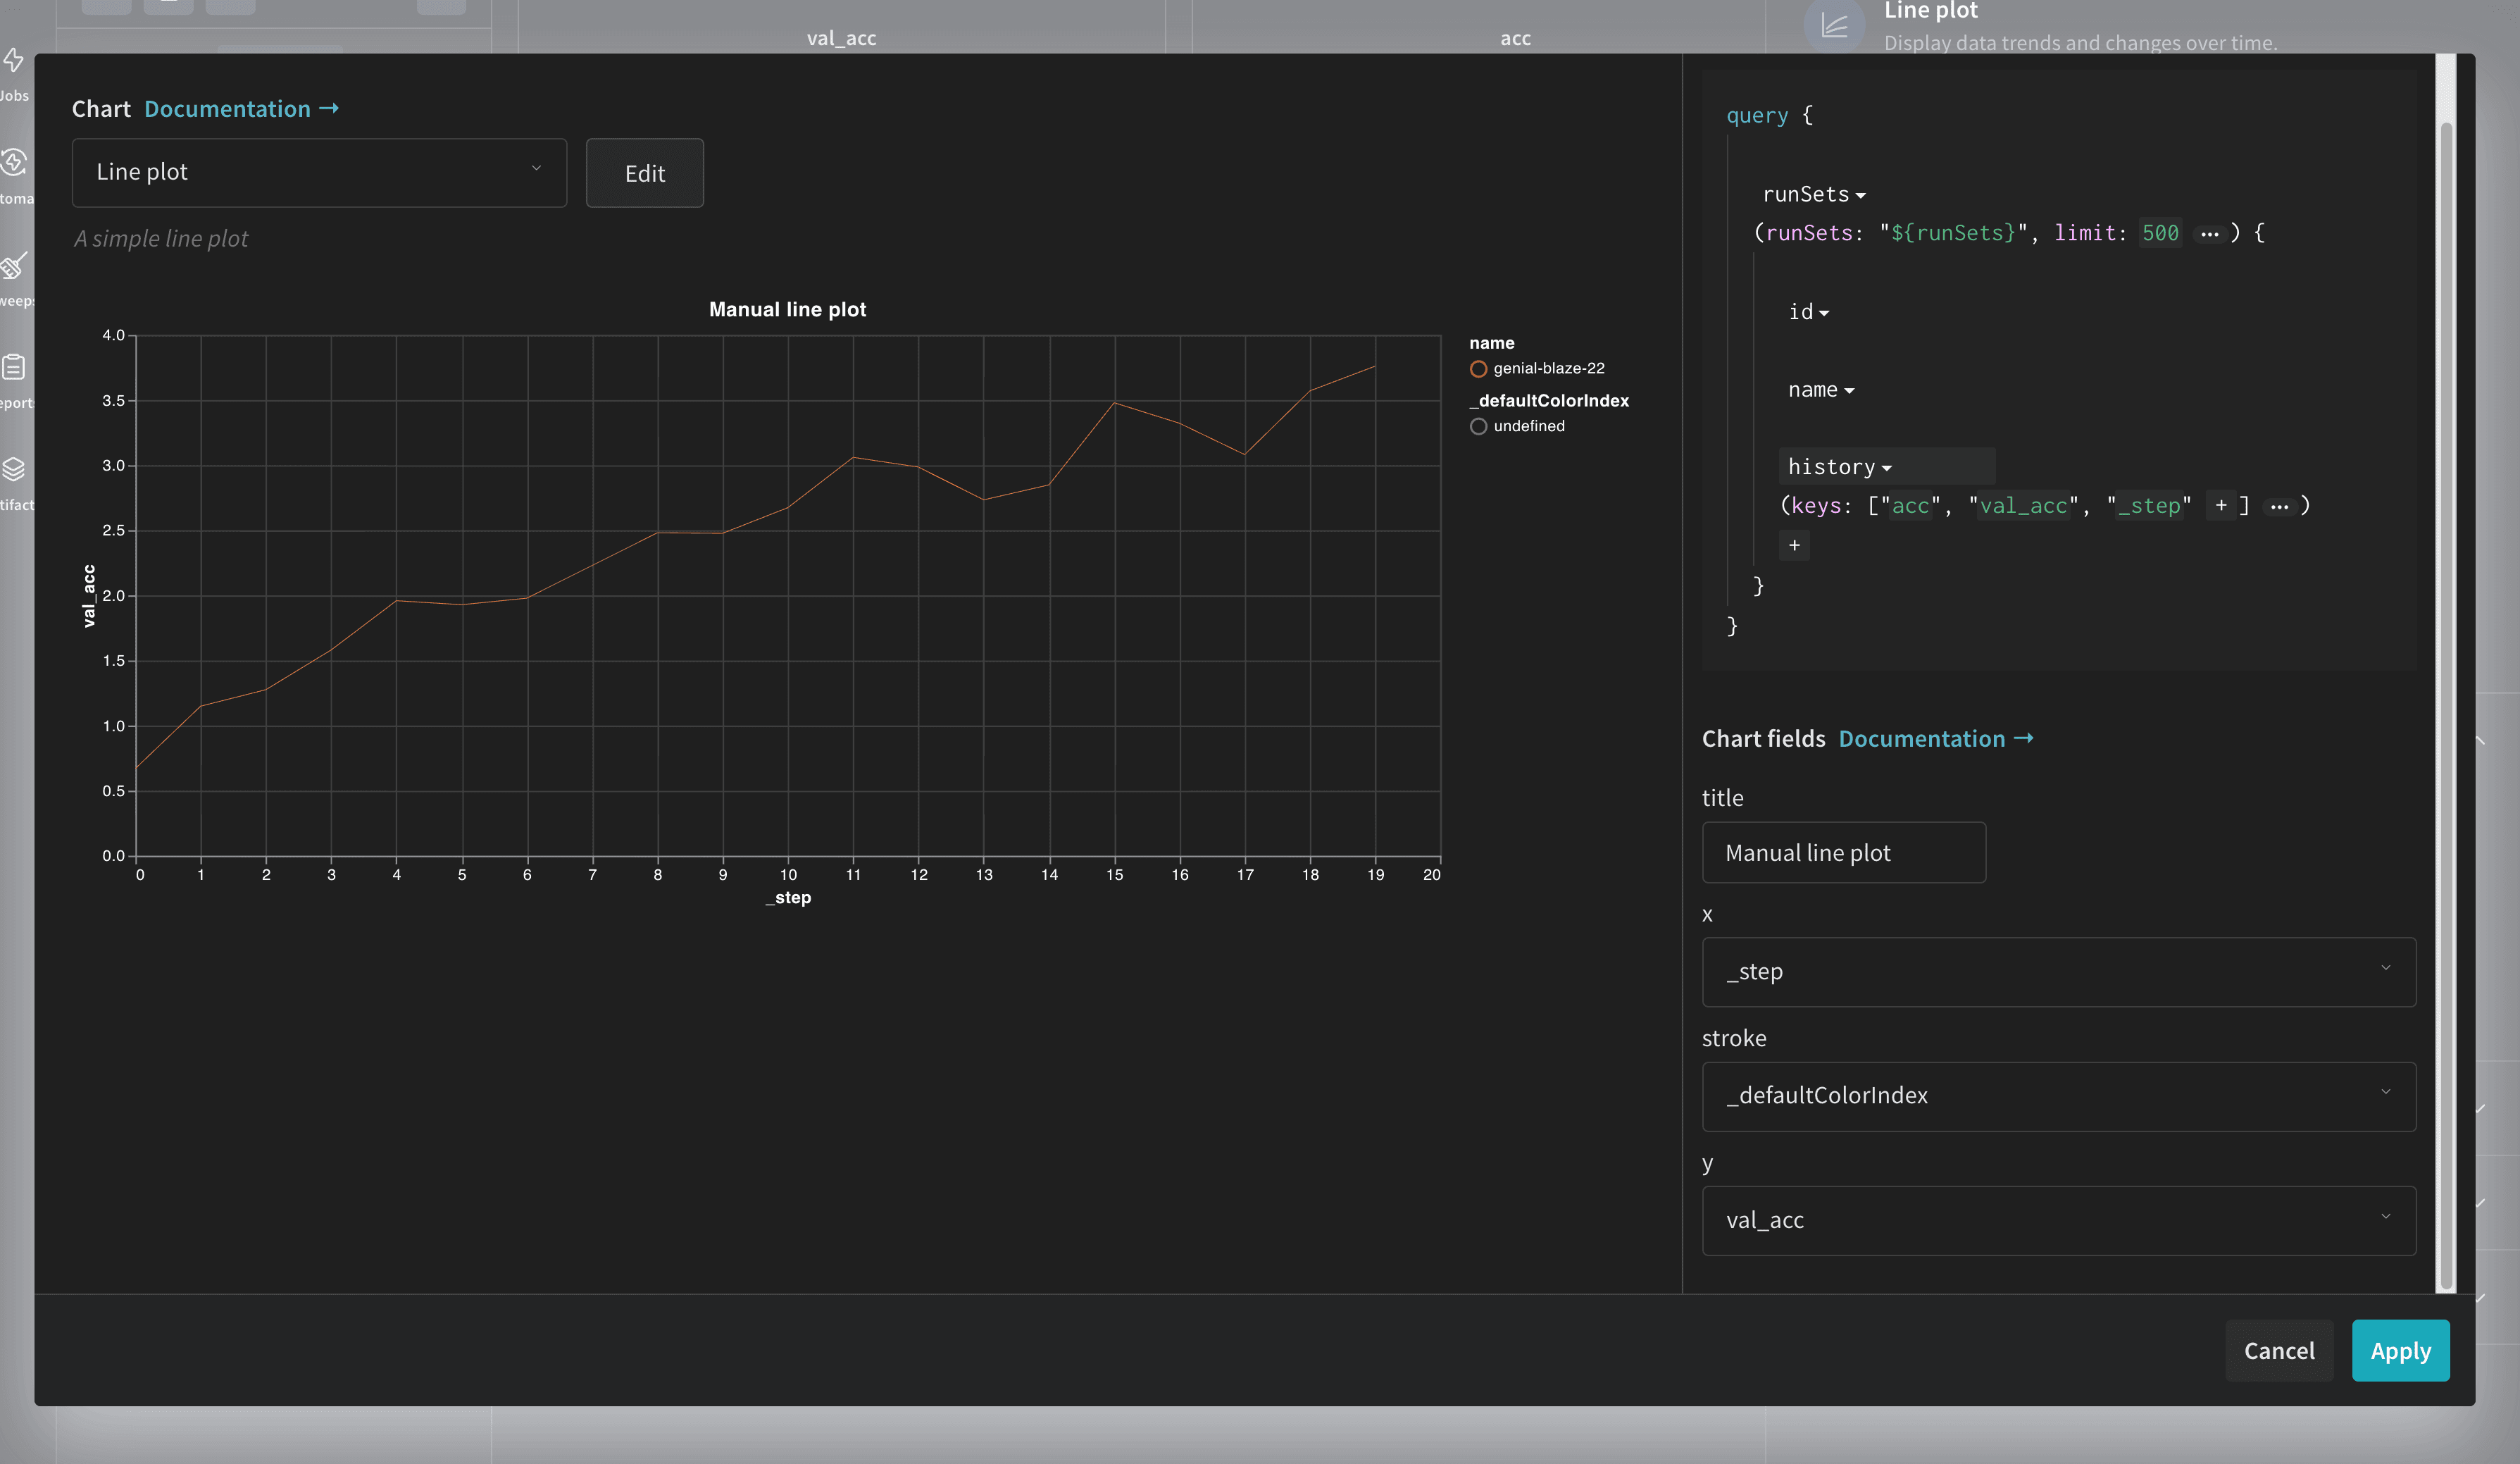Click plus button below history keys line
The width and height of the screenshot is (2520, 1464).
click(1794, 546)
